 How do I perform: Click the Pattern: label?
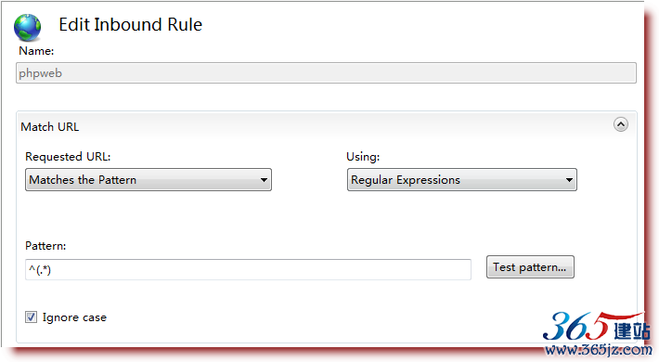click(x=45, y=246)
